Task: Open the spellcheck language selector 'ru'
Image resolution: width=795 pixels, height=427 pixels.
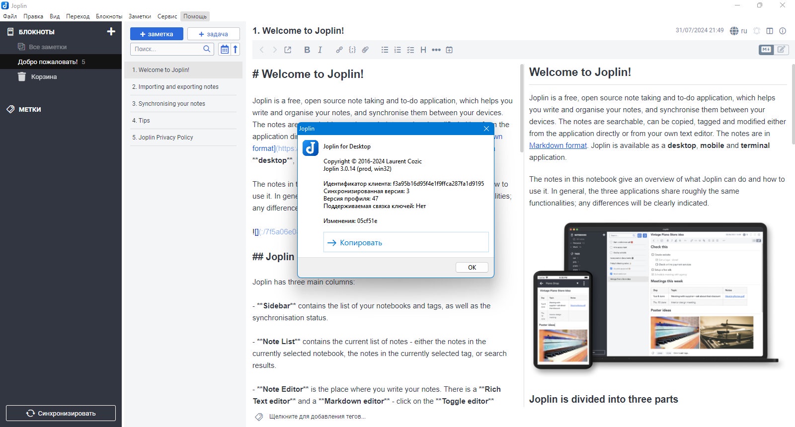Action: [738, 31]
